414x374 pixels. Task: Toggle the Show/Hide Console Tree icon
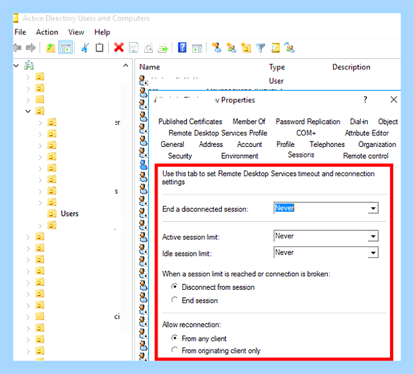65,48
